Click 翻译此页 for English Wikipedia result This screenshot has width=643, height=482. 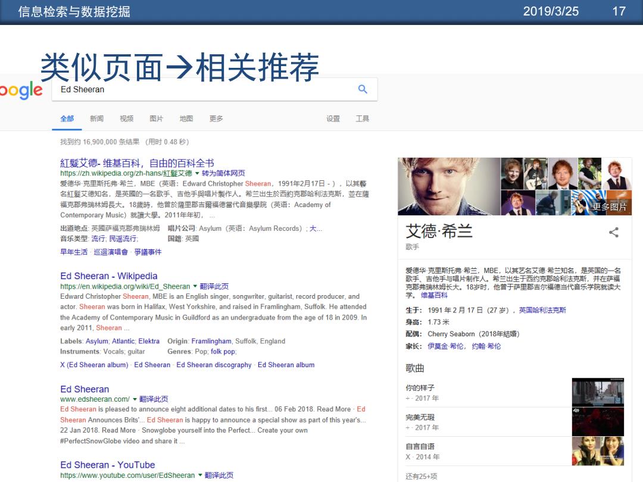click(x=214, y=286)
